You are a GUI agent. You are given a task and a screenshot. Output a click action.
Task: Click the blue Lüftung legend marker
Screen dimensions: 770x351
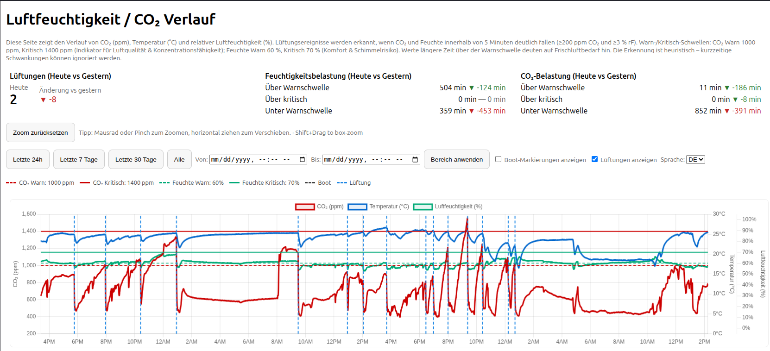(341, 183)
